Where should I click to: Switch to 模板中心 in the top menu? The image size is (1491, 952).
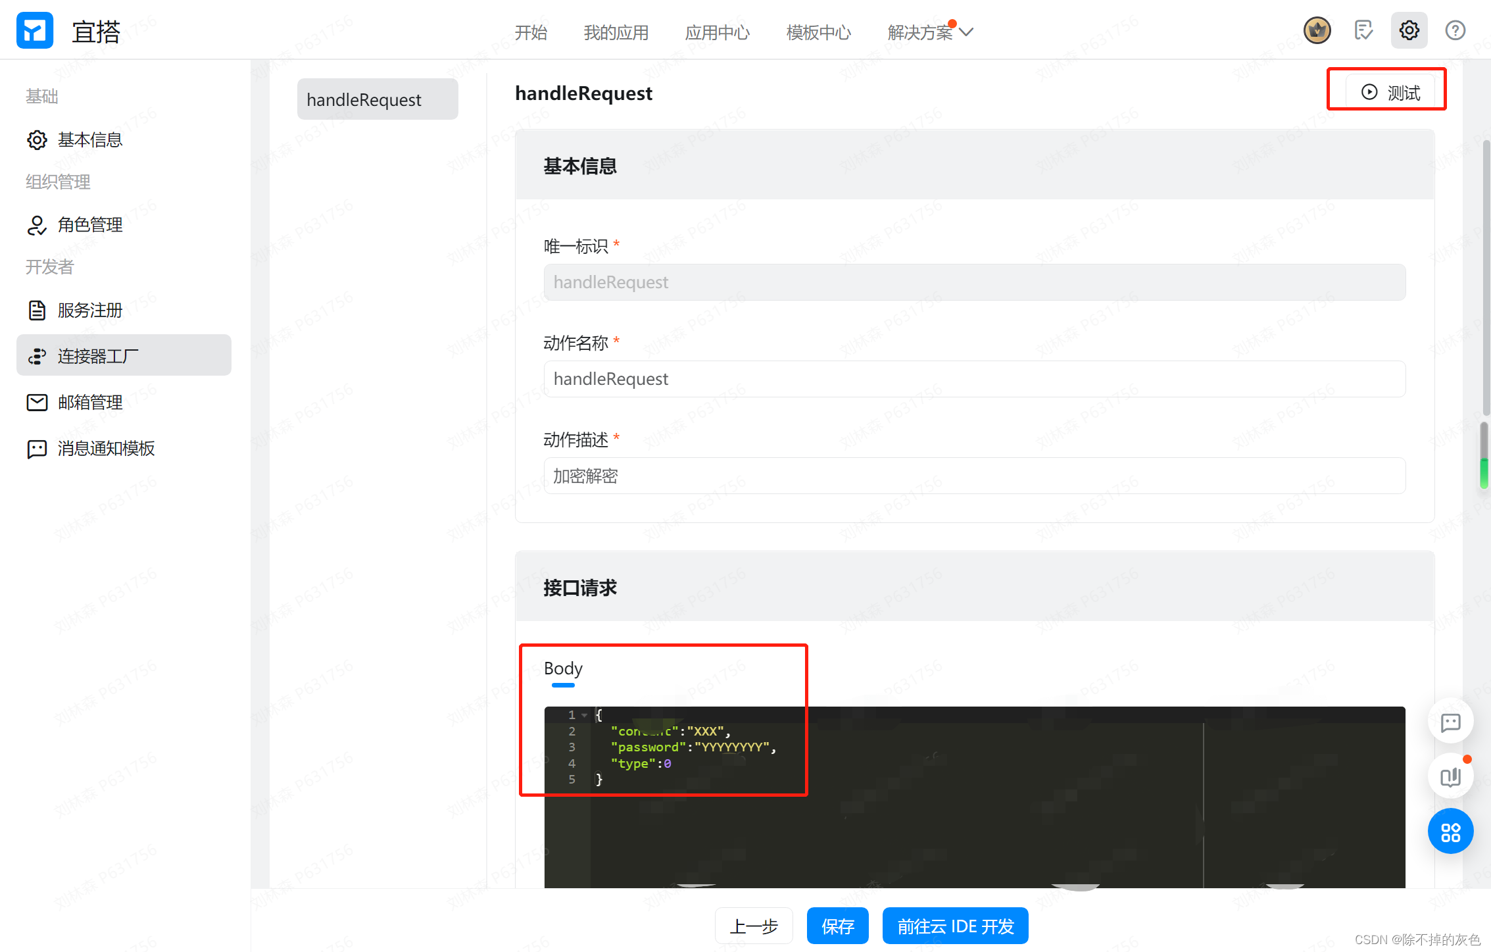(818, 32)
